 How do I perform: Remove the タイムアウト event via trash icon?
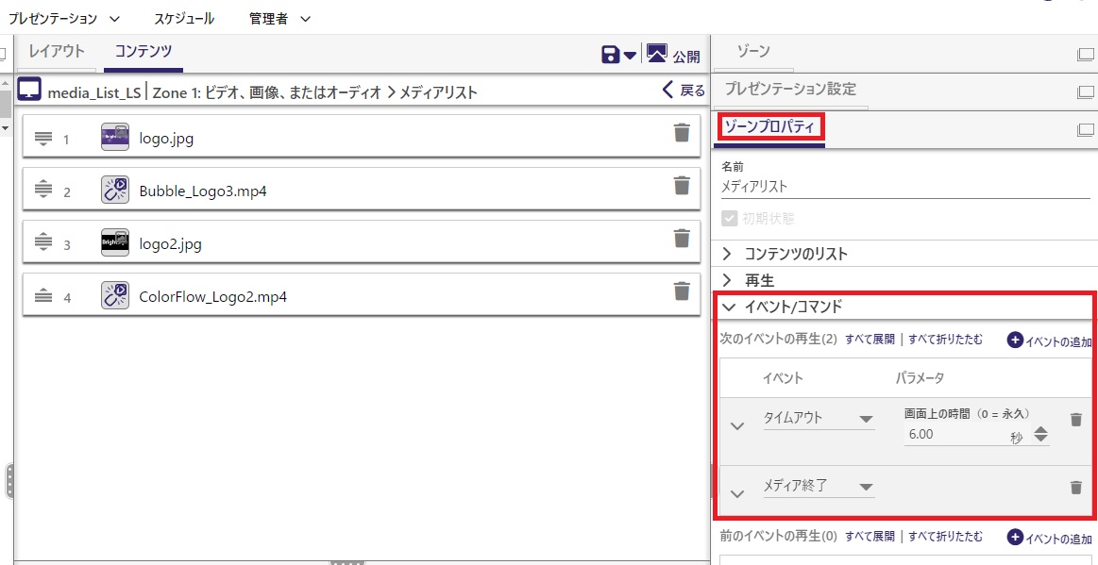coord(1075,420)
